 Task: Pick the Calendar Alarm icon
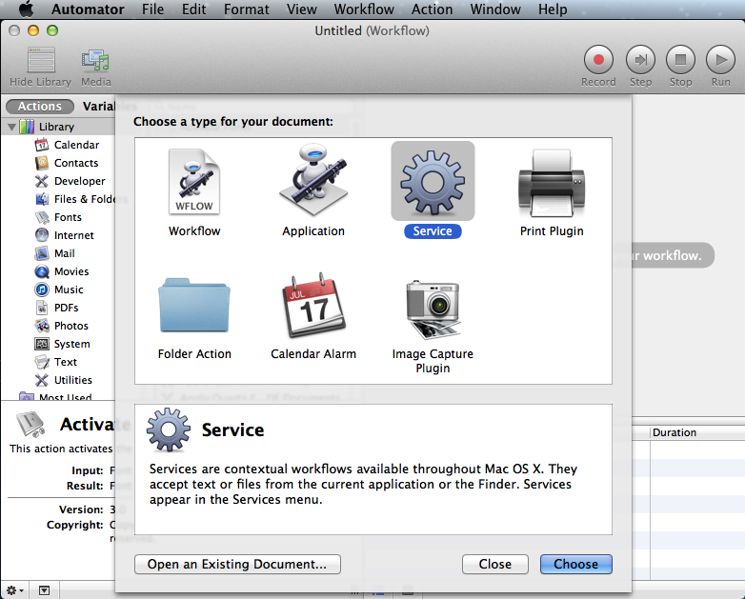click(313, 305)
